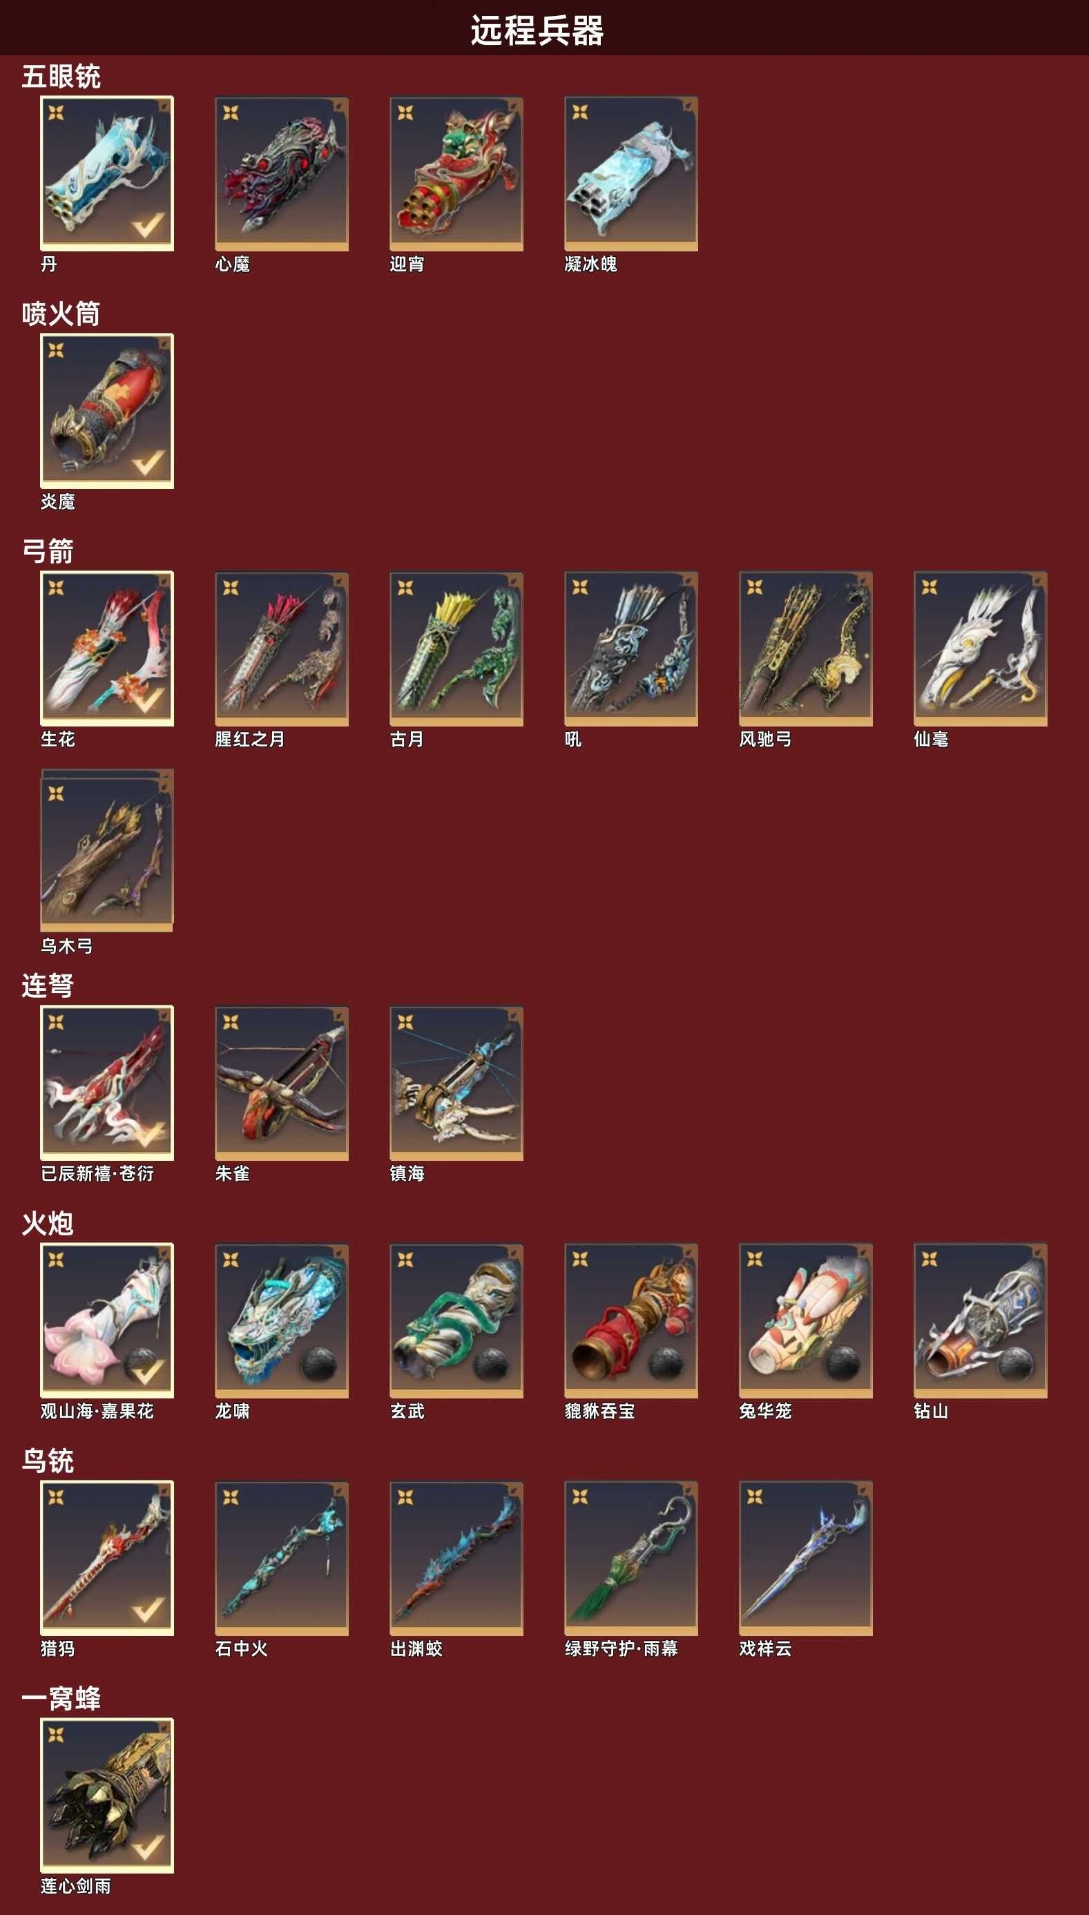
Task: Choose the 古月 green bow skin
Action: [x=456, y=648]
